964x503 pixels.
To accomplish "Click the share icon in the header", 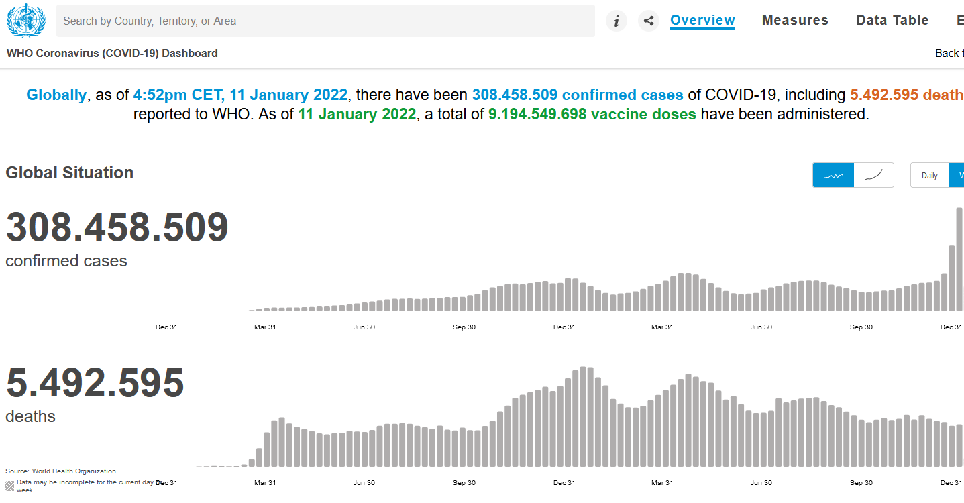I will click(649, 21).
